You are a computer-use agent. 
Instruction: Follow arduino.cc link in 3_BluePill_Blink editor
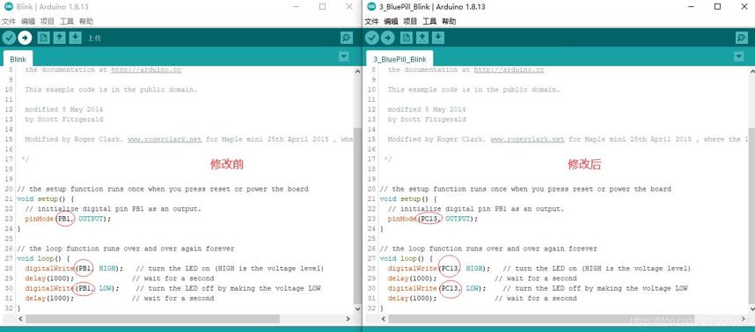509,69
